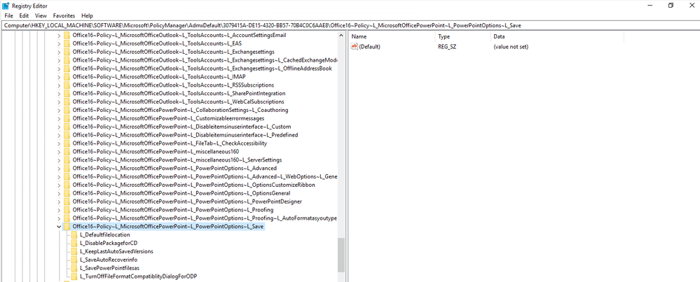Click the registry path address bar
The width and height of the screenshot is (700, 282).
click(x=350, y=25)
